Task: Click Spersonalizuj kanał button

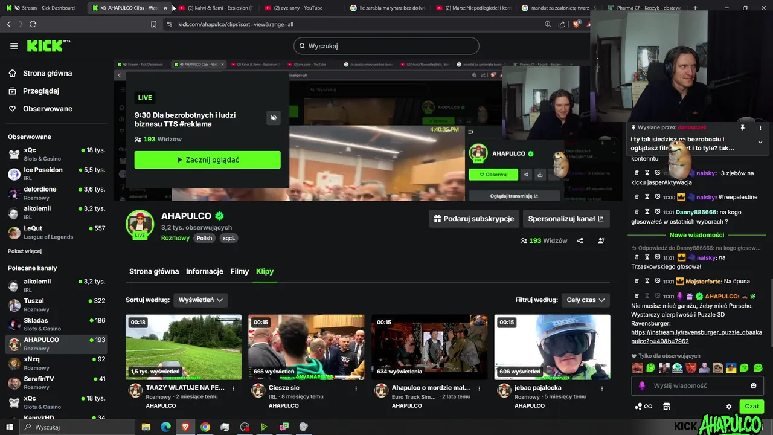Action: tap(566, 219)
